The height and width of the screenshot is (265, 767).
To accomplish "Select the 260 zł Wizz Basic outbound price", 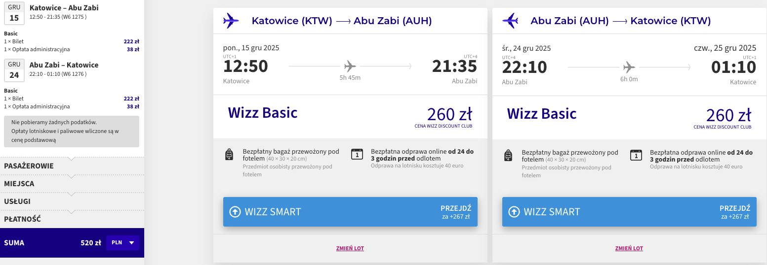I will (449, 114).
